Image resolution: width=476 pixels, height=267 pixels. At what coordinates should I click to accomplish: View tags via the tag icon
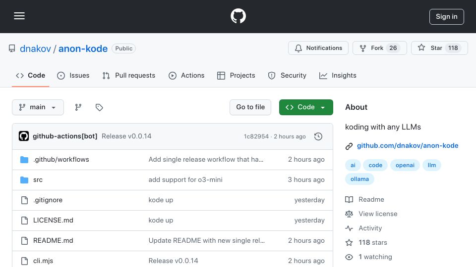click(x=99, y=107)
